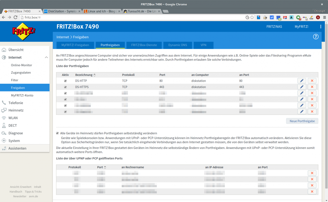The width and height of the screenshot is (328, 202).
Task: Open the MyFRITZ! header link
Action: point(302,27)
